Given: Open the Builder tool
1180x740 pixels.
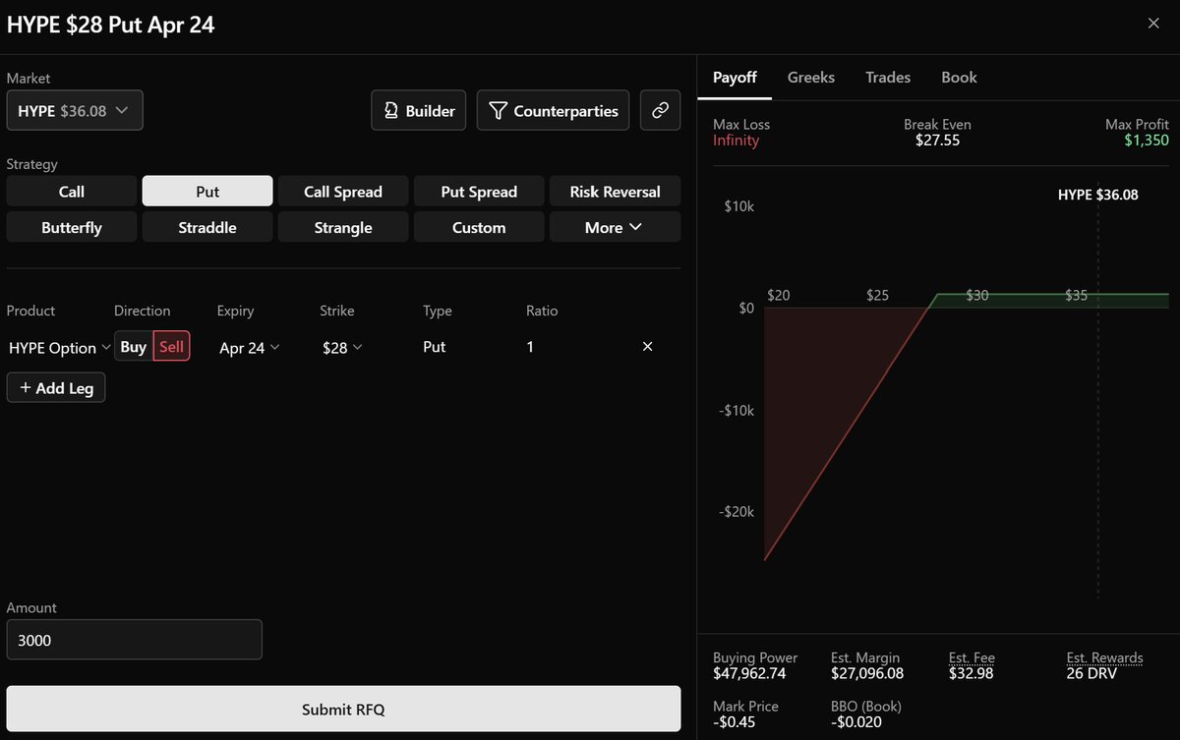Looking at the screenshot, I should pos(419,110).
